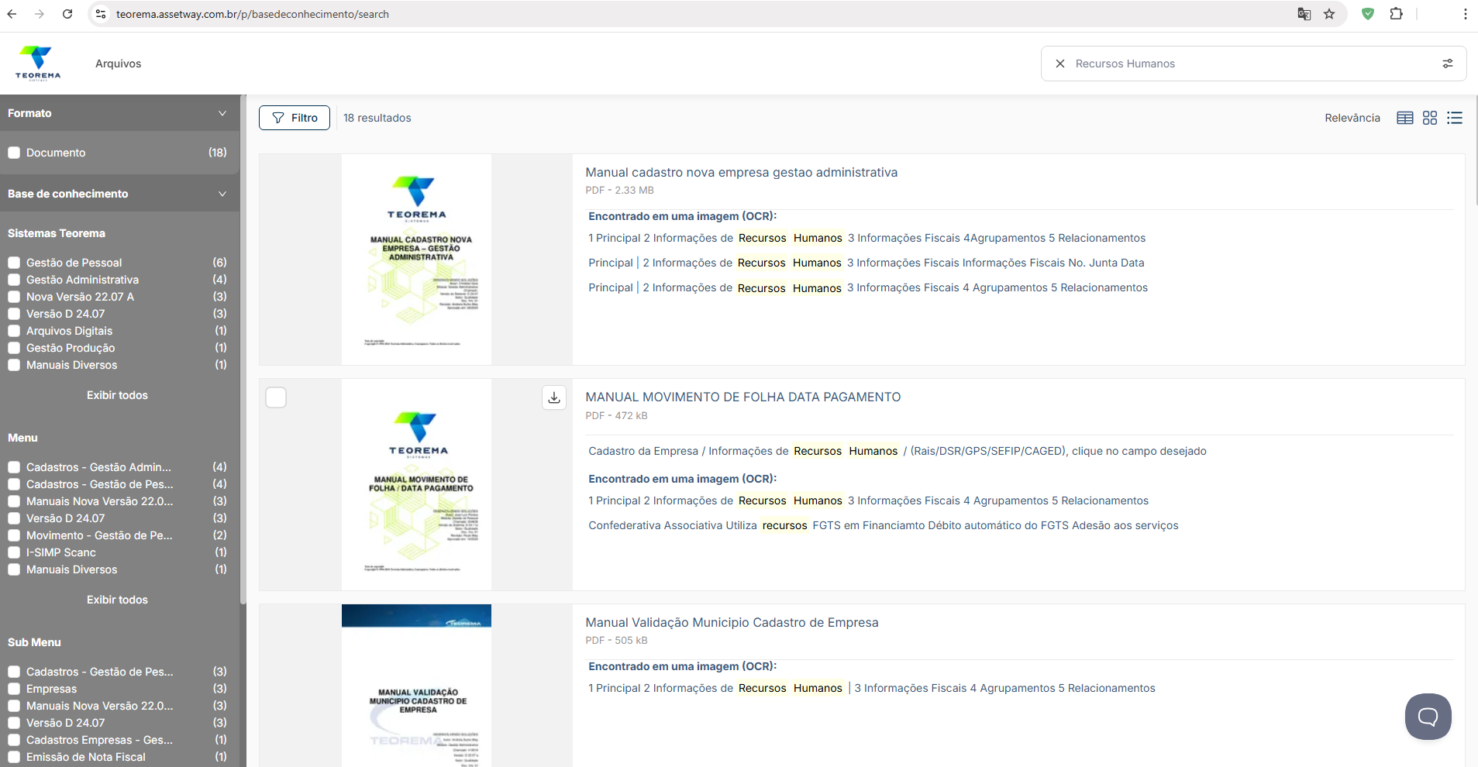Check the Arquivos Digitais filter

tap(14, 331)
